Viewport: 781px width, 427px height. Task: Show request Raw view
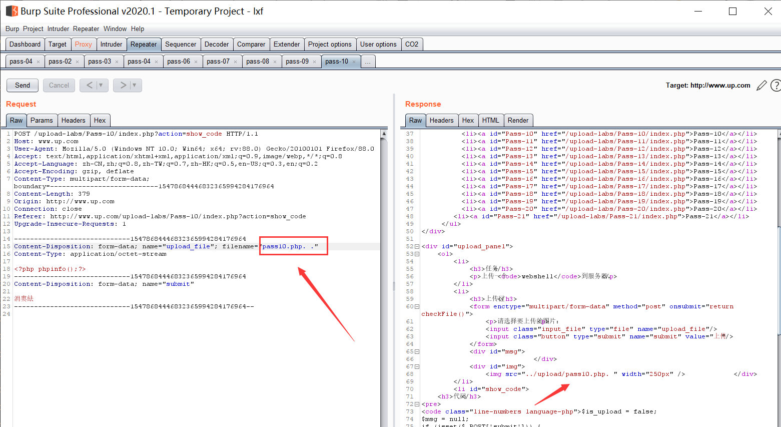tap(17, 120)
